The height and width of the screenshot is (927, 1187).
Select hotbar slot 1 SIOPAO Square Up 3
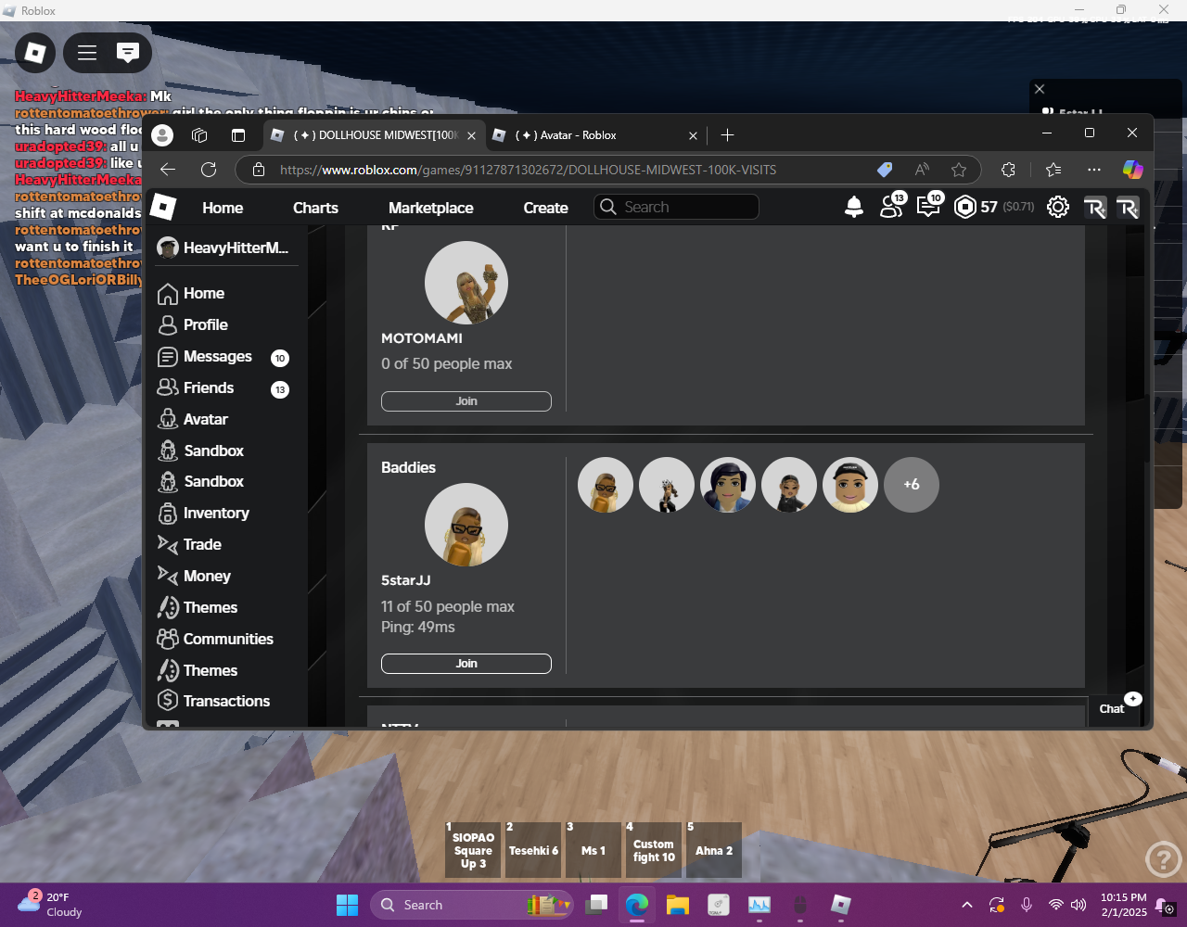click(473, 850)
